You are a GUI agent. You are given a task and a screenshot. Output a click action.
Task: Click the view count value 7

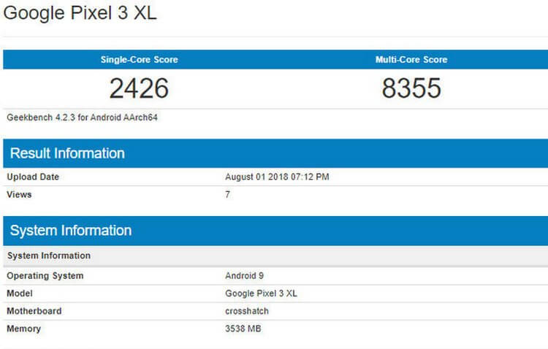tap(228, 195)
